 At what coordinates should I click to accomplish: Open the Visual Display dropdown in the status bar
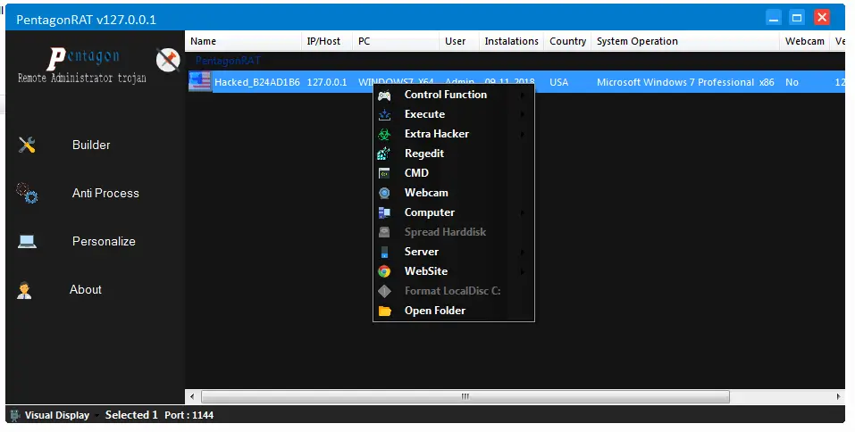click(96, 416)
